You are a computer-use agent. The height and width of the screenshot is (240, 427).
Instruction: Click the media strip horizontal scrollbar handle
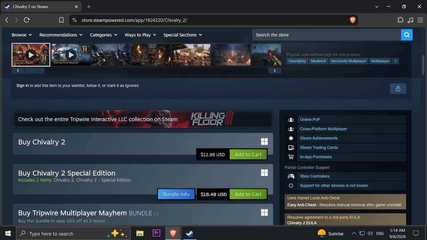click(34, 71)
